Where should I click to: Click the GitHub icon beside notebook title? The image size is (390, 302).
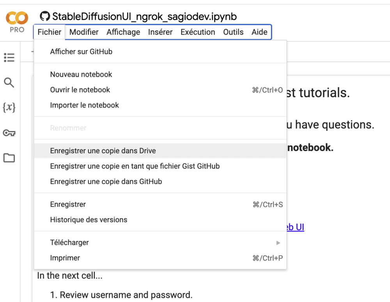coord(45,16)
